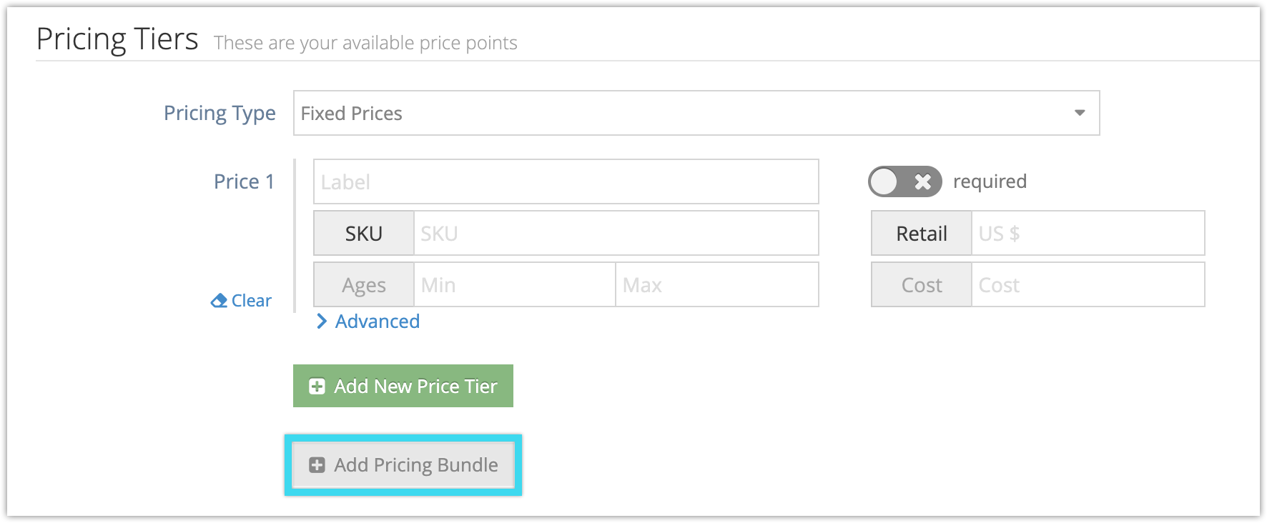Screen dimensions: 1267x523
Task: Click the Advanced link
Action: [x=378, y=322]
